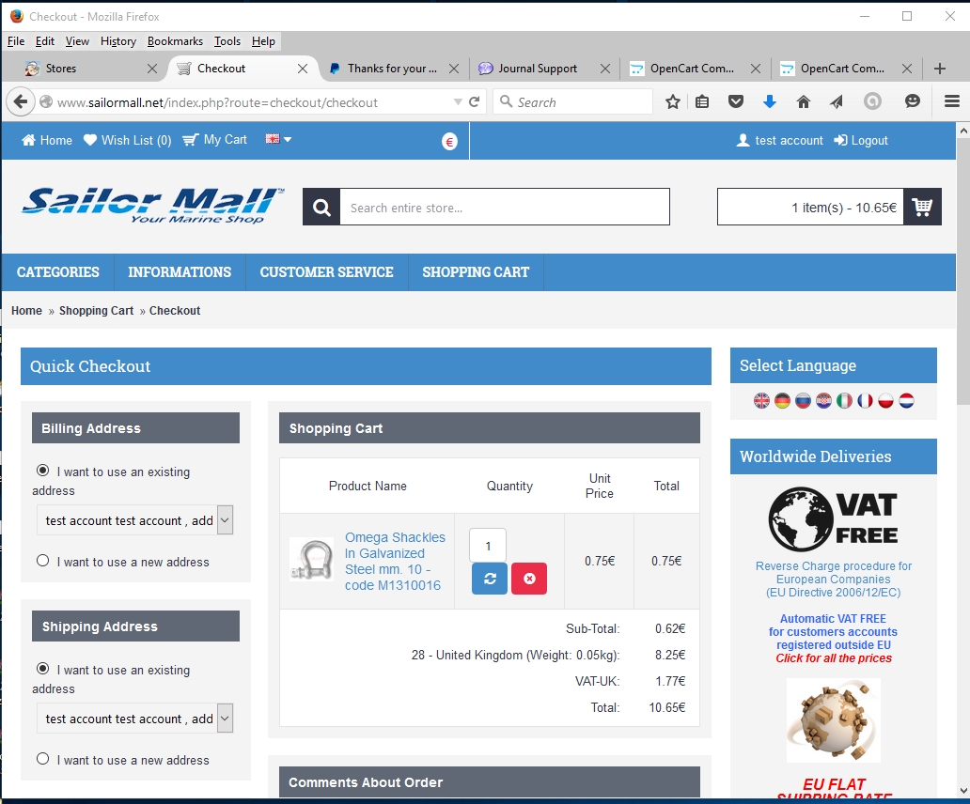The height and width of the screenshot is (804, 970).
Task: Select existing billing address radio
Action: 42,471
